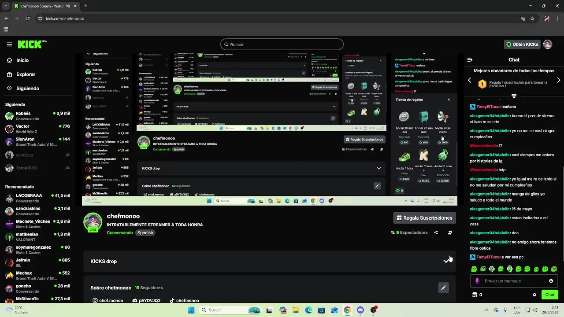
Task: Open the chefmonoo TikTok link
Action: (x=184, y=300)
